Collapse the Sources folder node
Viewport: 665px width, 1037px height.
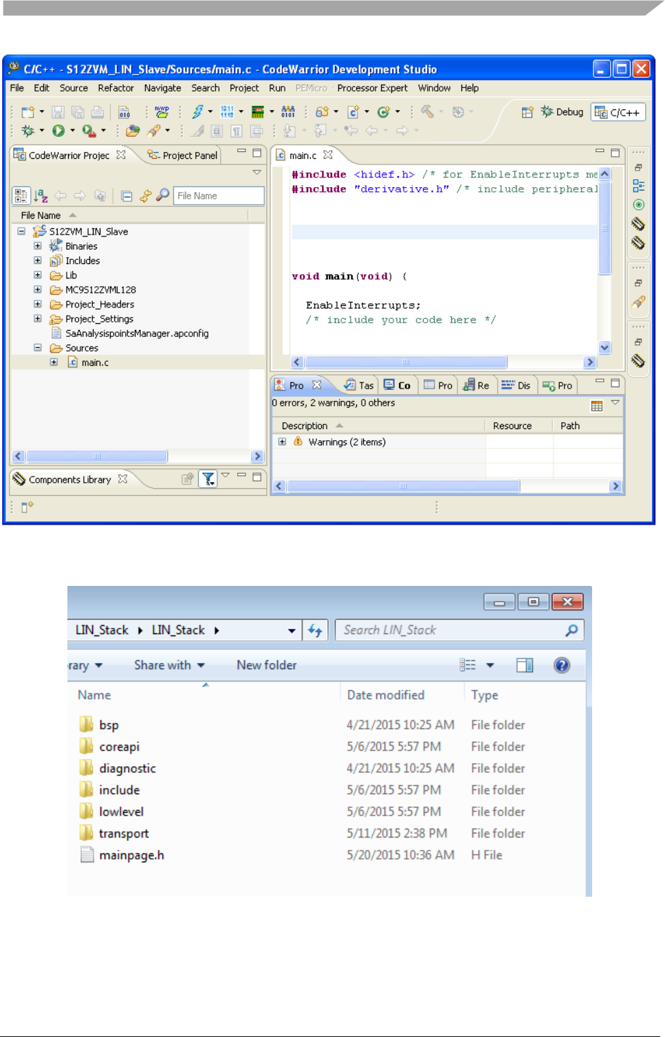pyautogui.click(x=38, y=348)
